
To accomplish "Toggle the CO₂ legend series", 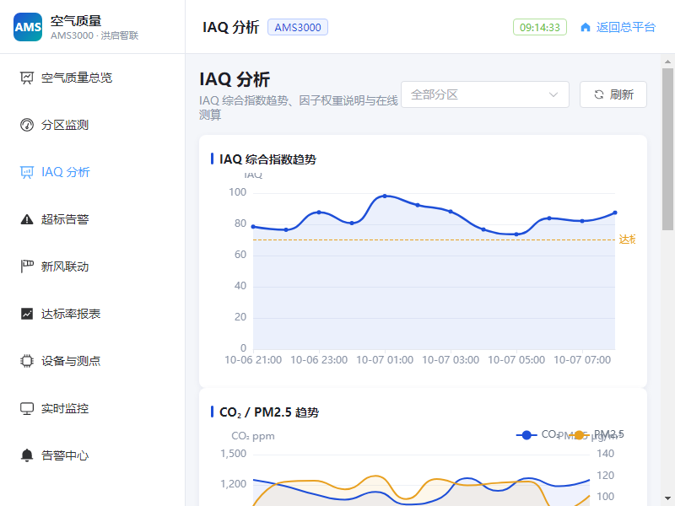I will coord(536,434).
